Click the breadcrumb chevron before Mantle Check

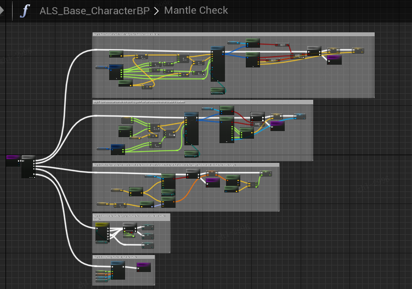(157, 10)
